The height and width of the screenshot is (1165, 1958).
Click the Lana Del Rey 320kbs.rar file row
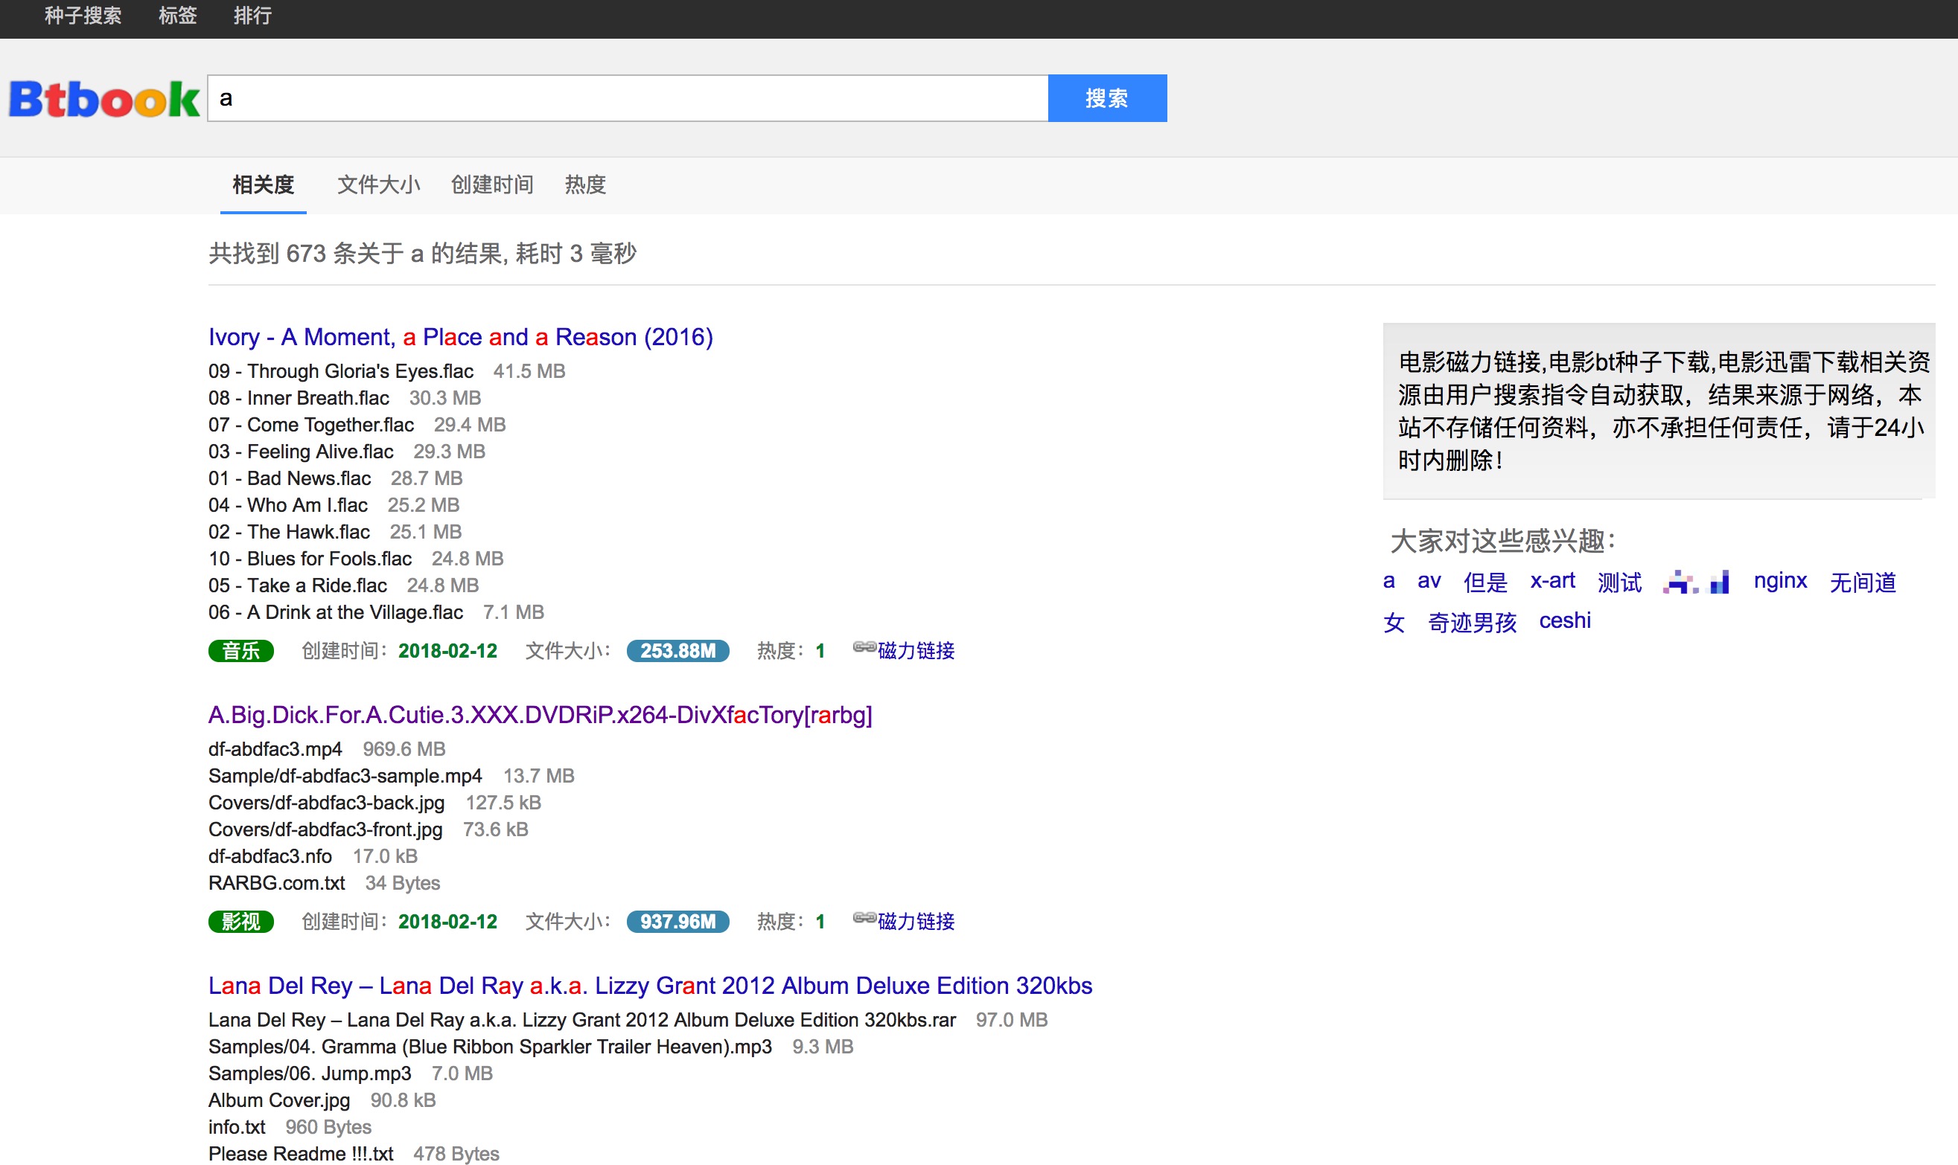582,1020
